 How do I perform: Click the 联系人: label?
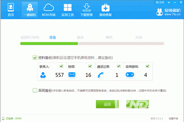(x=45, y=67)
